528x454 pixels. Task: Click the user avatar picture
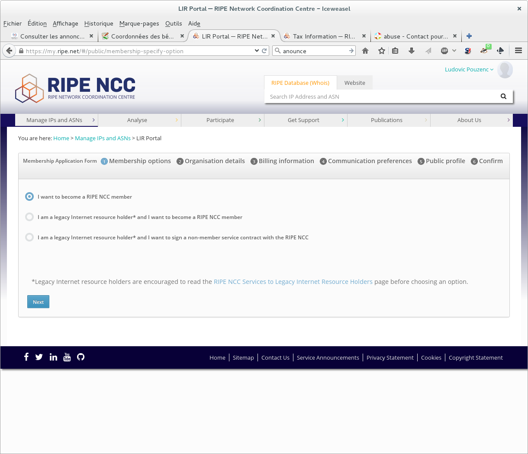[x=505, y=70]
